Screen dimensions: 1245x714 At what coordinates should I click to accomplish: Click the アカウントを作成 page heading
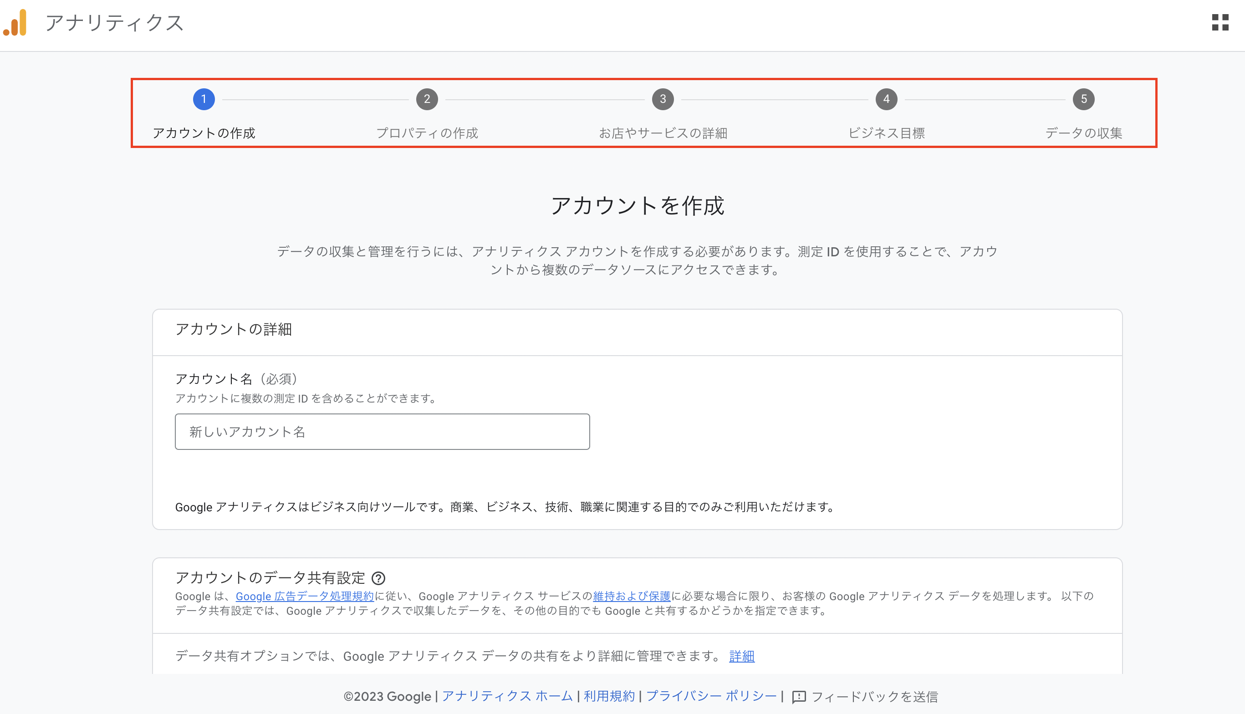[x=638, y=205]
